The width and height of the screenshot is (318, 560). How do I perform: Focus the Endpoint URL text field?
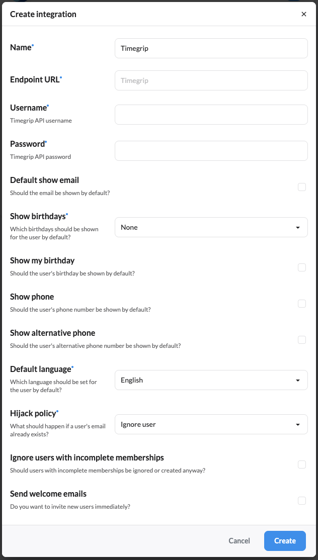point(211,80)
